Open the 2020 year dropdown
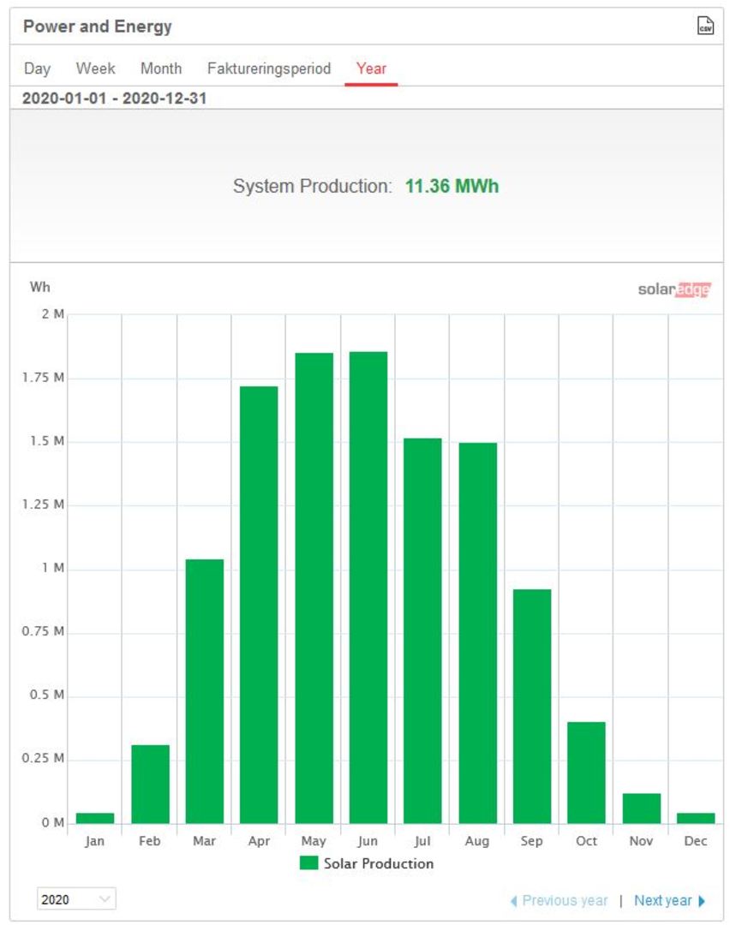This screenshot has height=925, width=730. (x=77, y=899)
